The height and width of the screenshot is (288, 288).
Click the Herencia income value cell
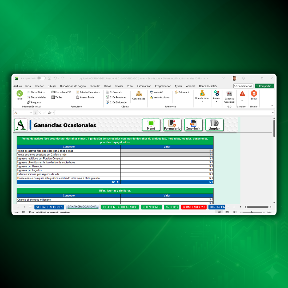(x=167, y=166)
